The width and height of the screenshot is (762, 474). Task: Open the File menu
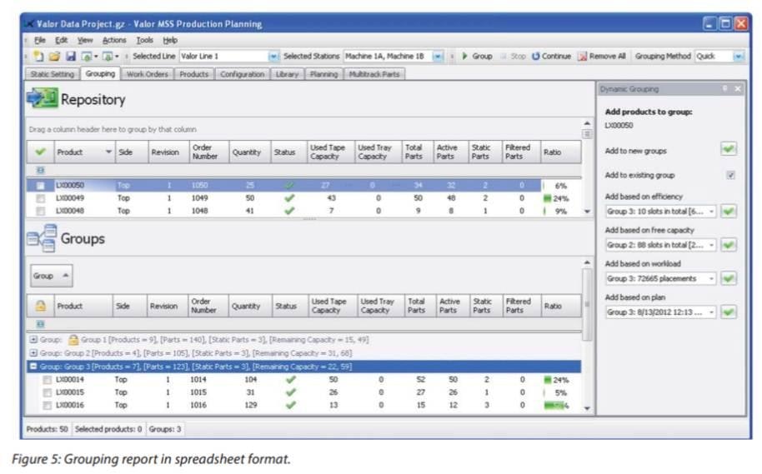(40, 40)
